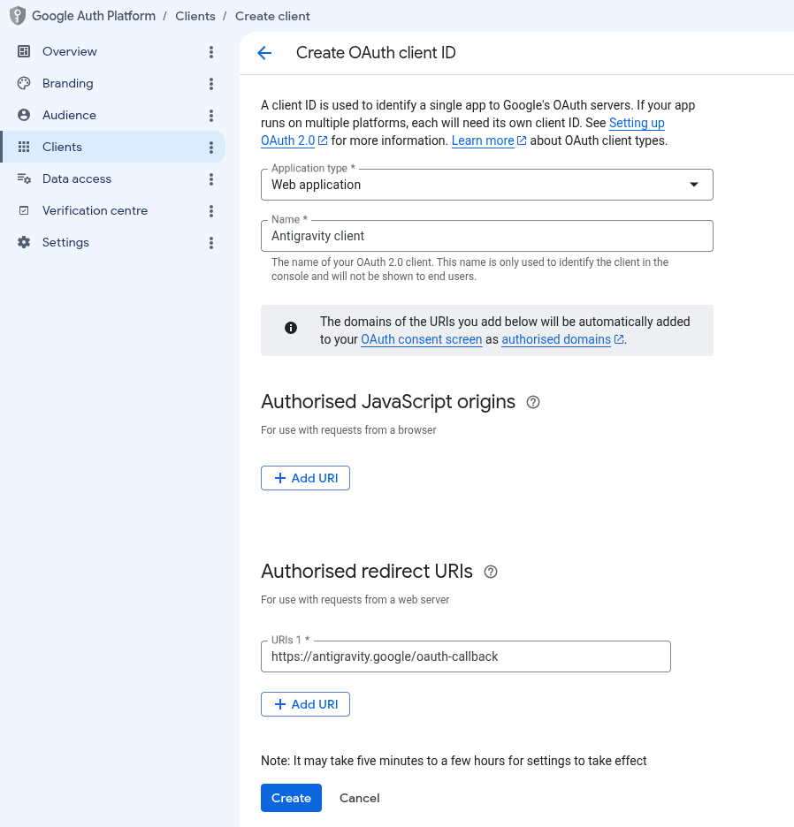Open the Setting up OAuth 2.0 link
The height and width of the screenshot is (827, 794).
coord(637,123)
